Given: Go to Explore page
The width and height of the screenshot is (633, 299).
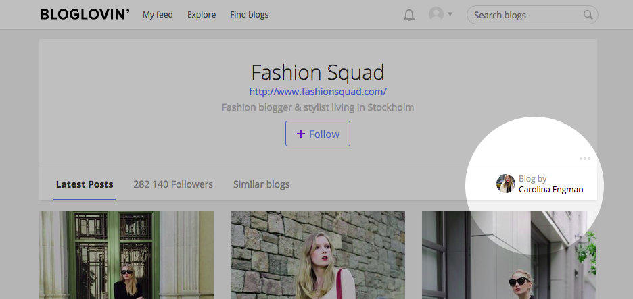Looking at the screenshot, I should [202, 15].
